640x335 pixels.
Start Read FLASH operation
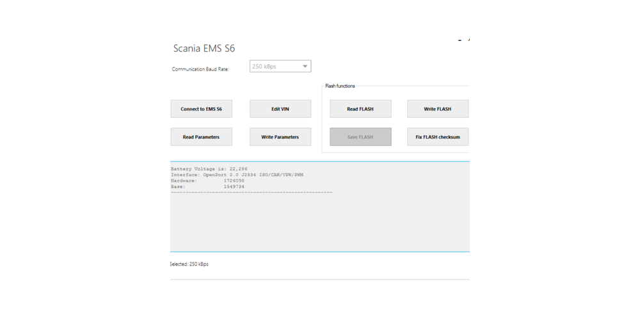click(x=360, y=109)
